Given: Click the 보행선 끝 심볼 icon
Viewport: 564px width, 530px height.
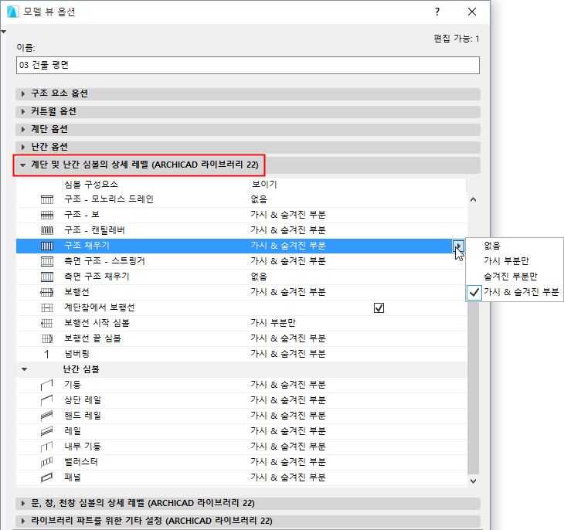Looking at the screenshot, I should [x=47, y=338].
